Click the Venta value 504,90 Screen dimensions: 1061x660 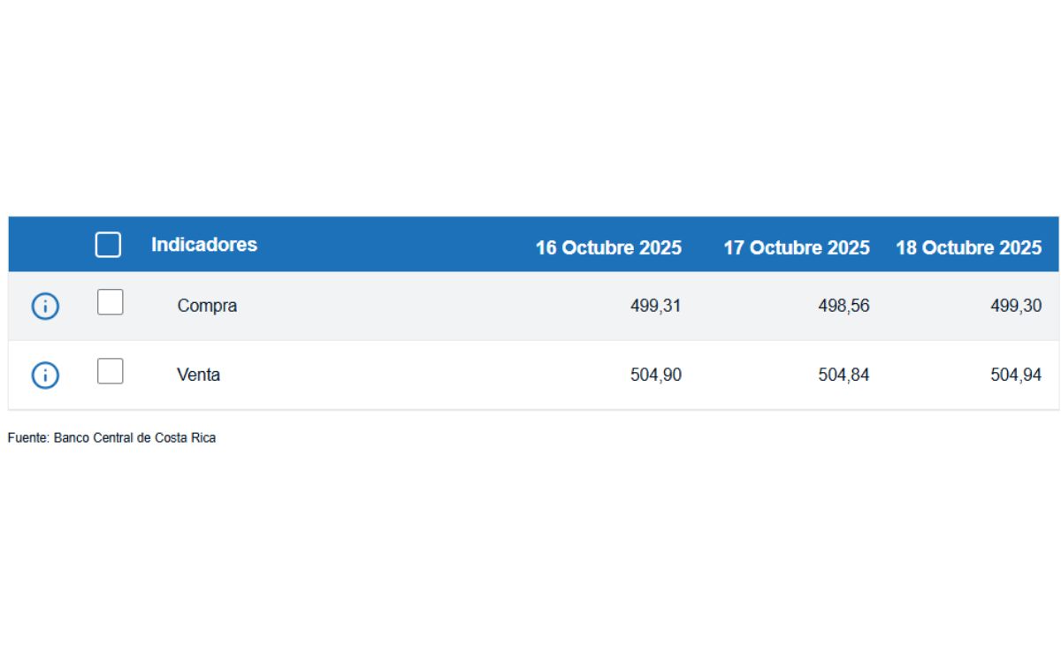[655, 375]
